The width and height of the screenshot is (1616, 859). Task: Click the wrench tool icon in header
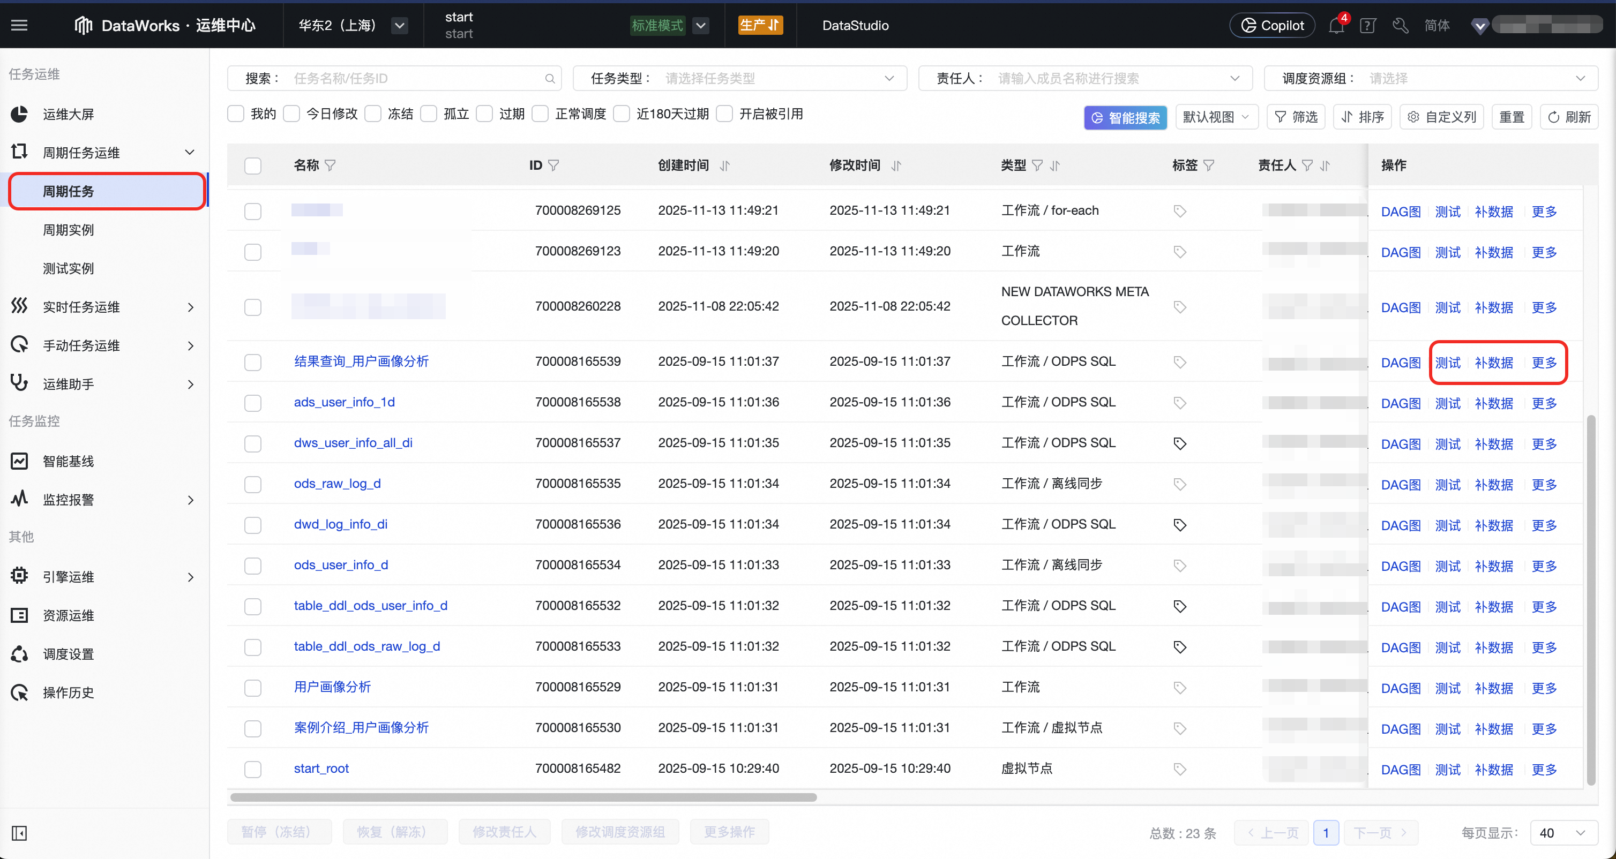(x=1400, y=26)
